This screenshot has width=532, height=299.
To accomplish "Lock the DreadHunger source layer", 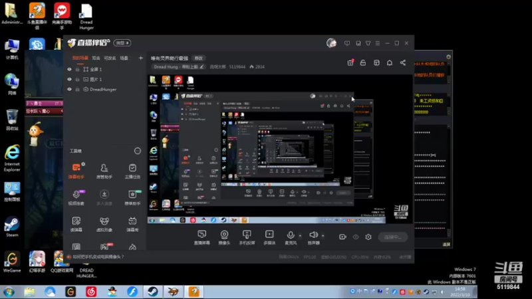I will pos(78,90).
